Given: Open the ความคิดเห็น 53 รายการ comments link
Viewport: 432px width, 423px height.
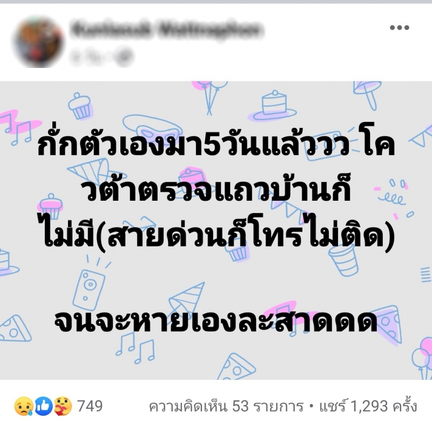Looking at the screenshot, I should 226,406.
